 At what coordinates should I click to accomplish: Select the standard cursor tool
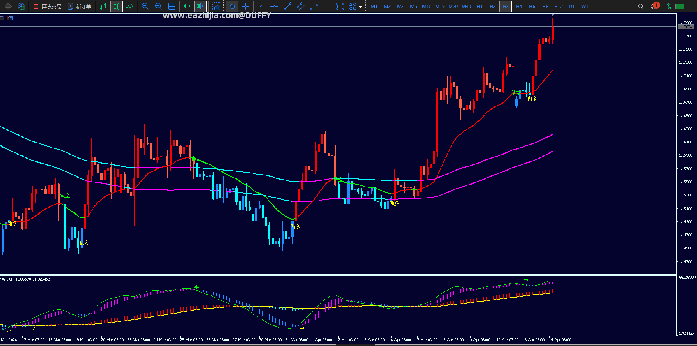[x=232, y=6]
